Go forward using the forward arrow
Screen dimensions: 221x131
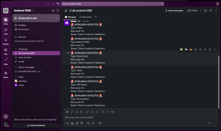[x=53, y=4]
